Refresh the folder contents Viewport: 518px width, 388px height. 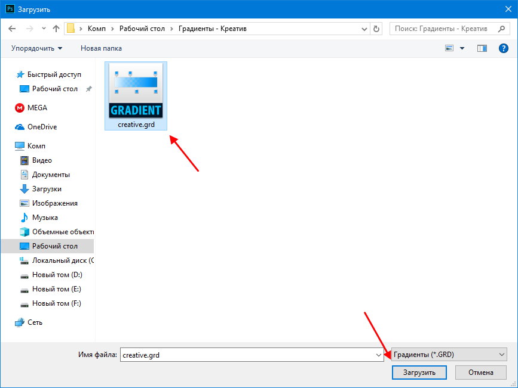pyautogui.click(x=376, y=29)
